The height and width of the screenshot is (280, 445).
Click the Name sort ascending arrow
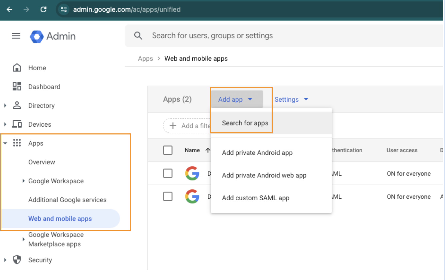208,150
